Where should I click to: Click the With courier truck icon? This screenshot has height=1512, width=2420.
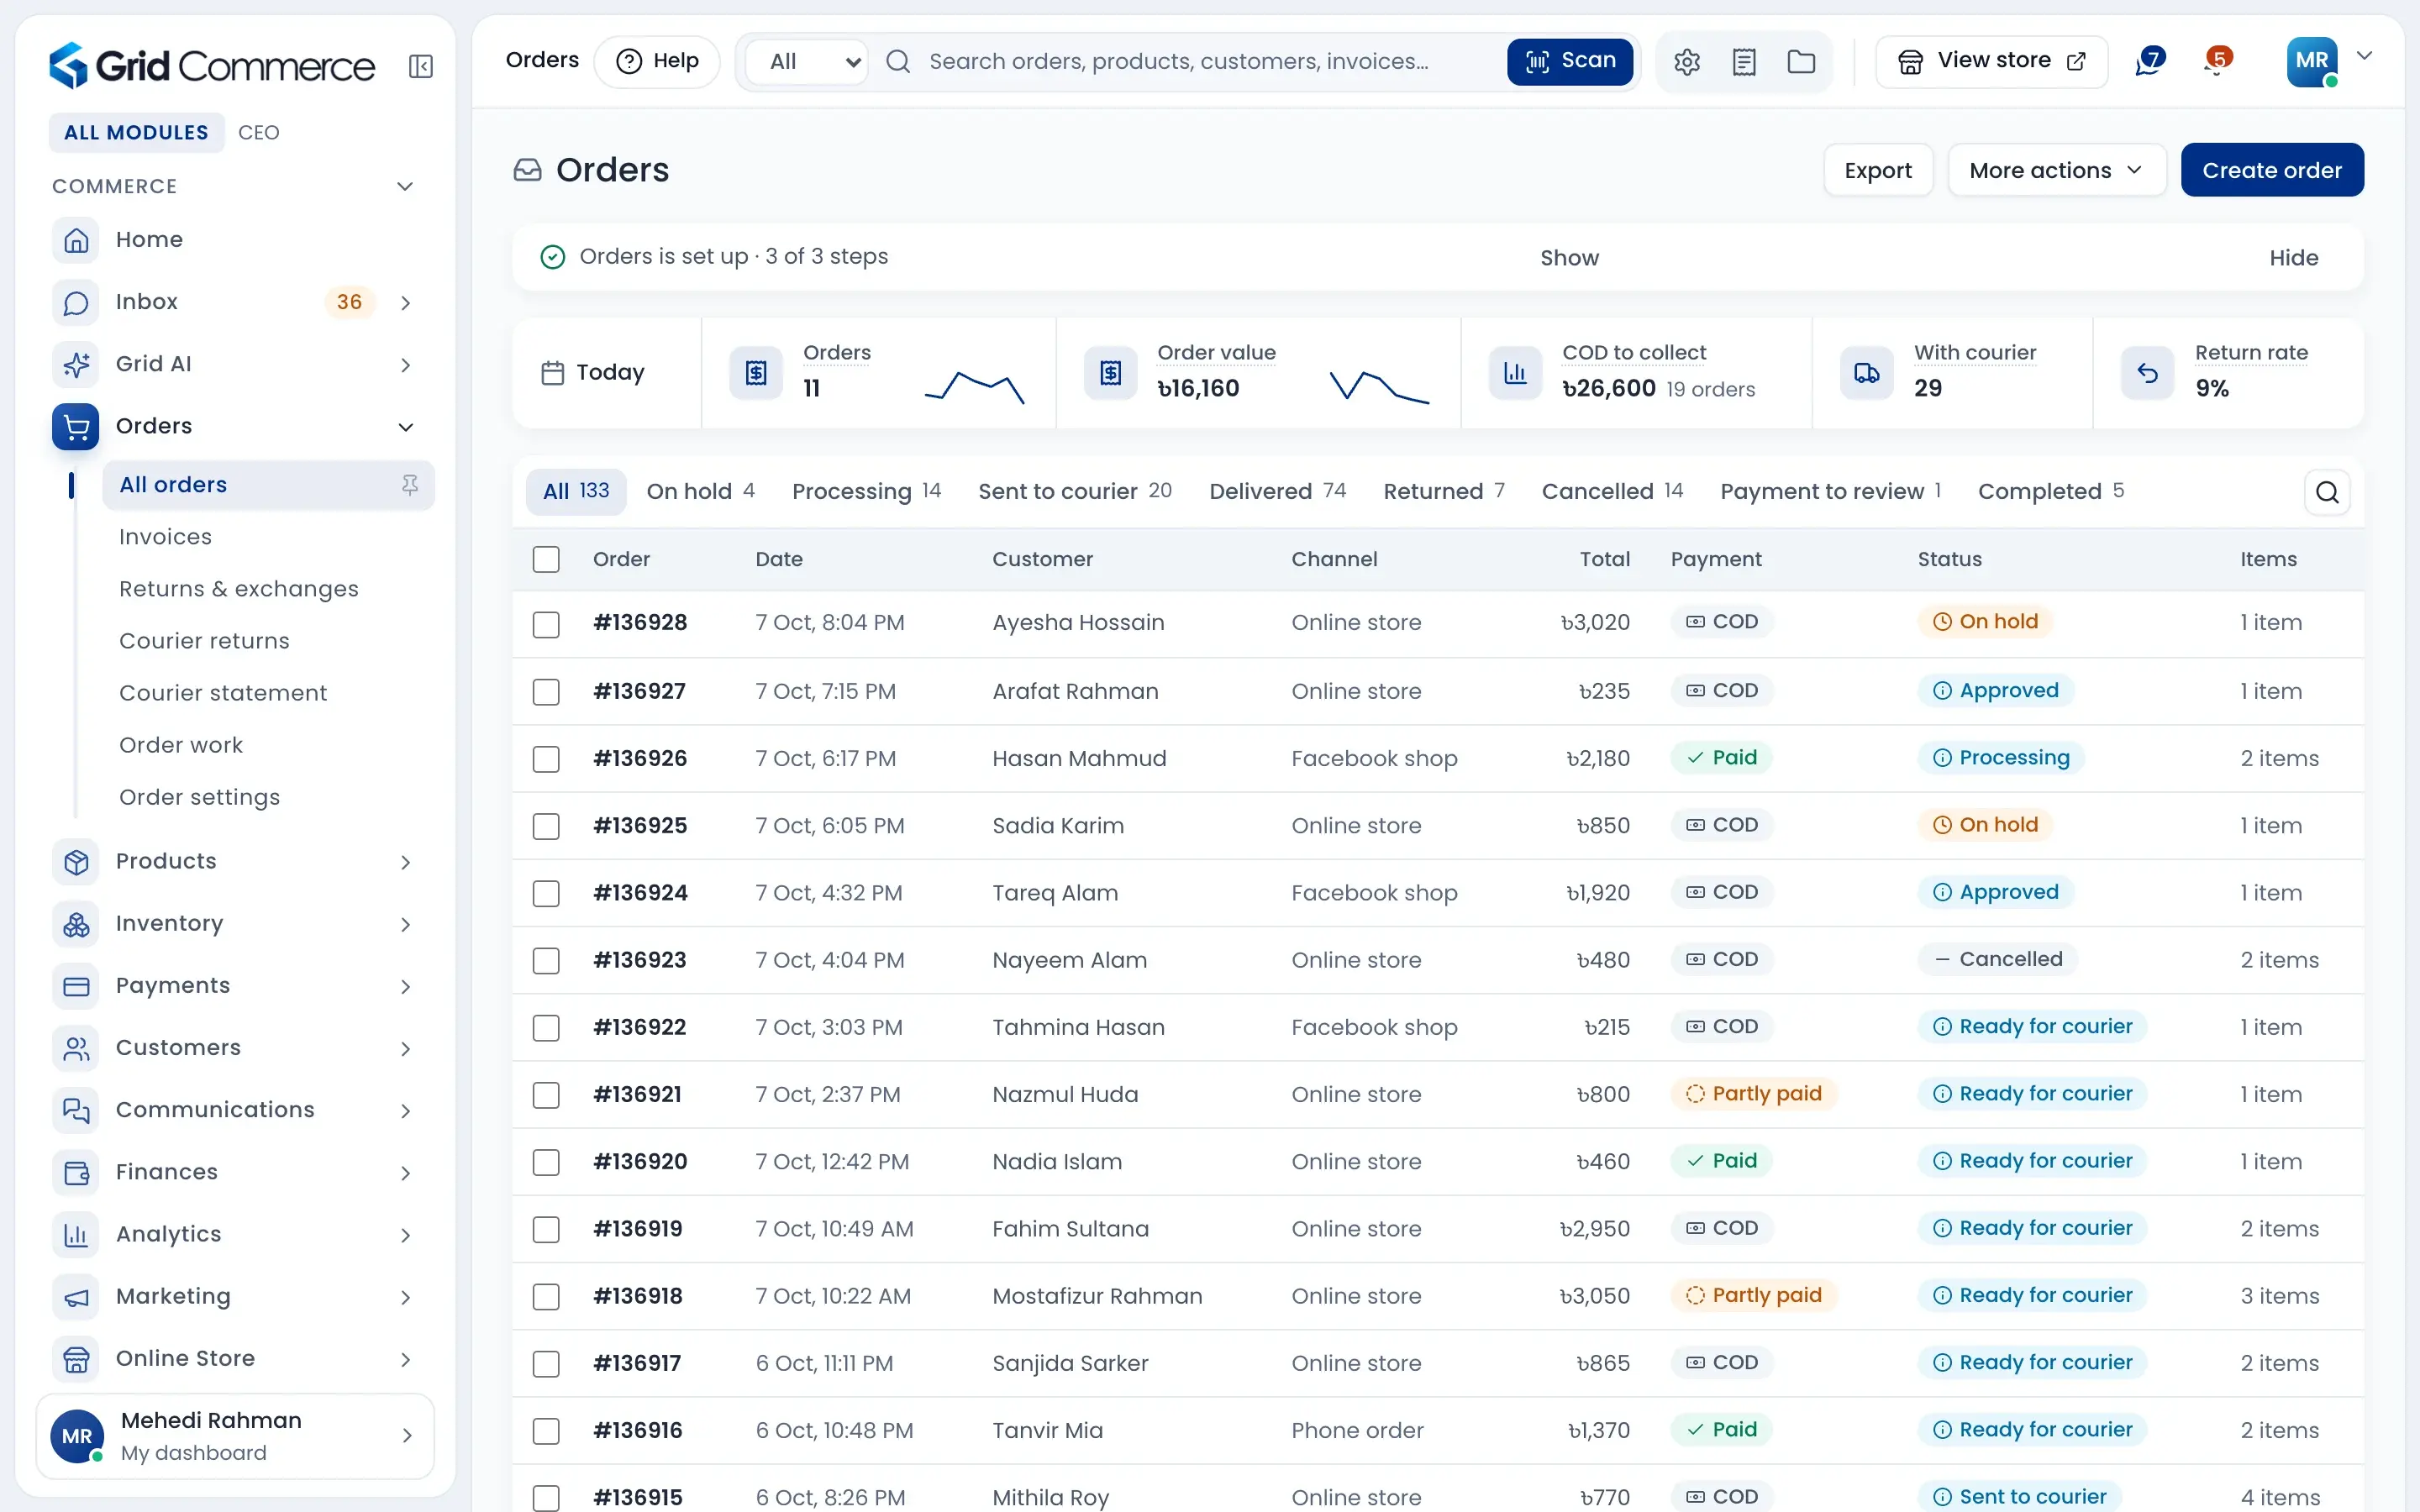[1867, 373]
